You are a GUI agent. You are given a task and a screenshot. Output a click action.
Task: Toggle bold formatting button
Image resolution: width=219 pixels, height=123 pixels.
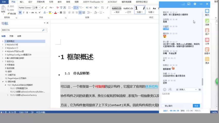20,13
